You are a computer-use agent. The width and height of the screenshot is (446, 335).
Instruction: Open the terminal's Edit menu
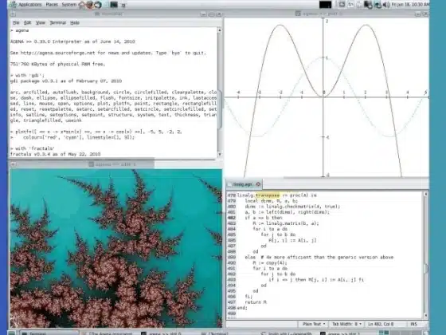pyautogui.click(x=27, y=23)
